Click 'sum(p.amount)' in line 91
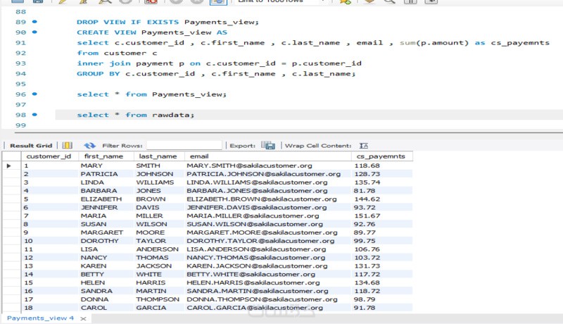The image size is (563, 324). 434,43
